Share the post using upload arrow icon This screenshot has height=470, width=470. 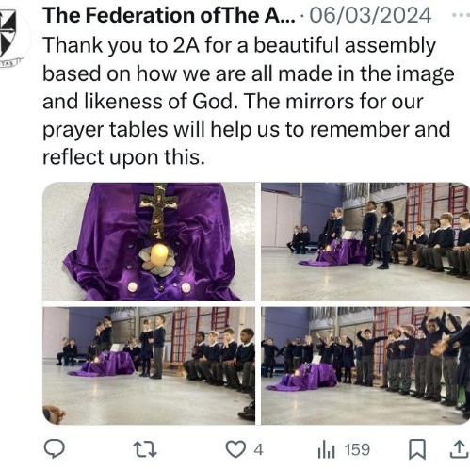pos(460,449)
